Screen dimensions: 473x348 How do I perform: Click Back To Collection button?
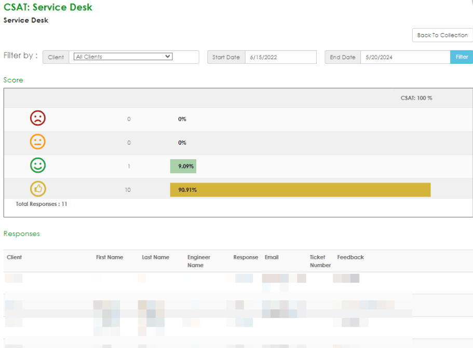tap(442, 35)
